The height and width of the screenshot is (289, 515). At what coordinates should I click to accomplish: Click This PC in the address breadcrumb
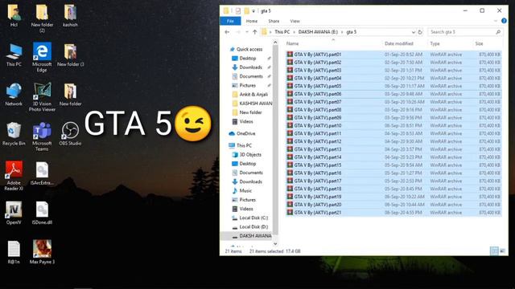282,32
